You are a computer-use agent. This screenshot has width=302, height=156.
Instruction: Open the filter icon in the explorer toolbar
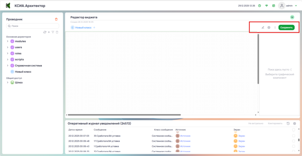53,32
